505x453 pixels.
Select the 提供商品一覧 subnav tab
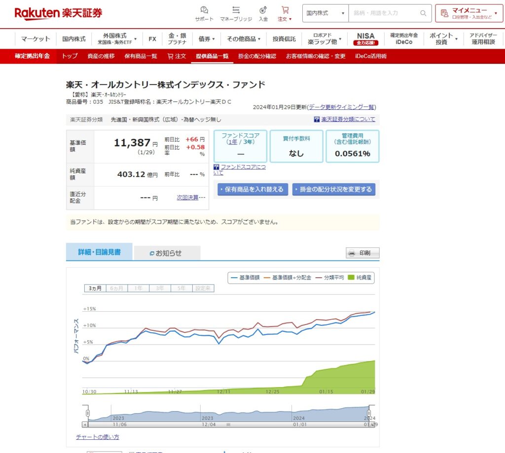[x=212, y=56]
